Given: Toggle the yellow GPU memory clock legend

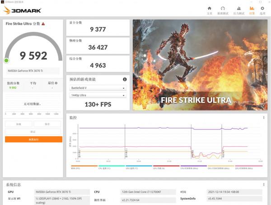Looking at the screenshot, I should tap(221, 167).
